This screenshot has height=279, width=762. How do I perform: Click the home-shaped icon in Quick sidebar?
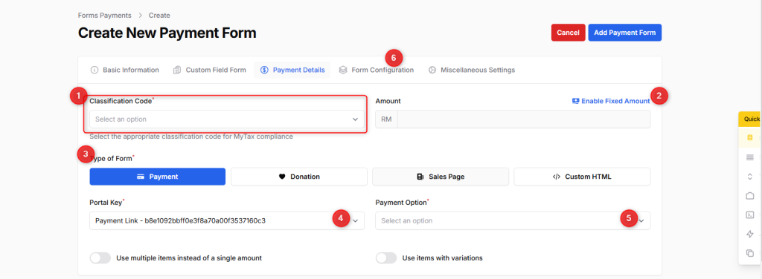click(750, 196)
